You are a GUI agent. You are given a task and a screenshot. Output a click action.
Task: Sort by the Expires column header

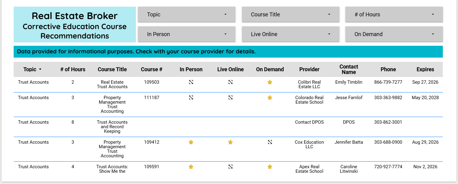pyautogui.click(x=425, y=69)
